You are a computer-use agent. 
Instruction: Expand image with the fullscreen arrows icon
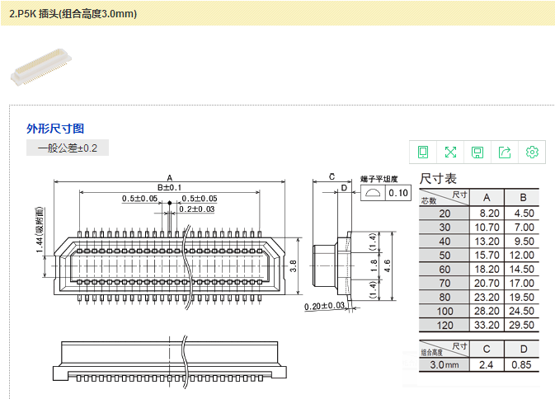coord(450,152)
